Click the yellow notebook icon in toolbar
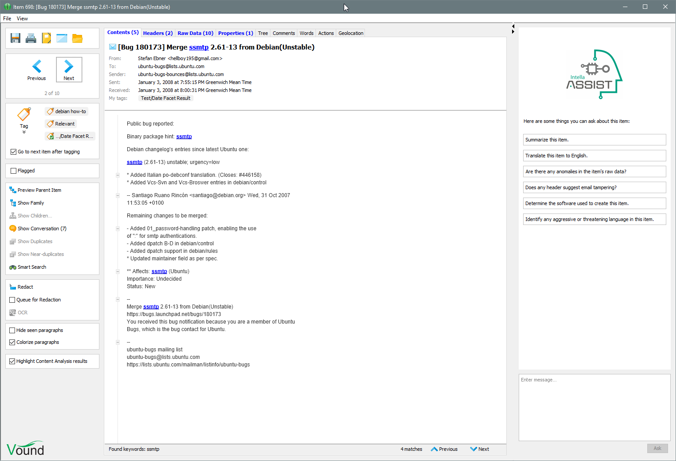 tap(46, 38)
